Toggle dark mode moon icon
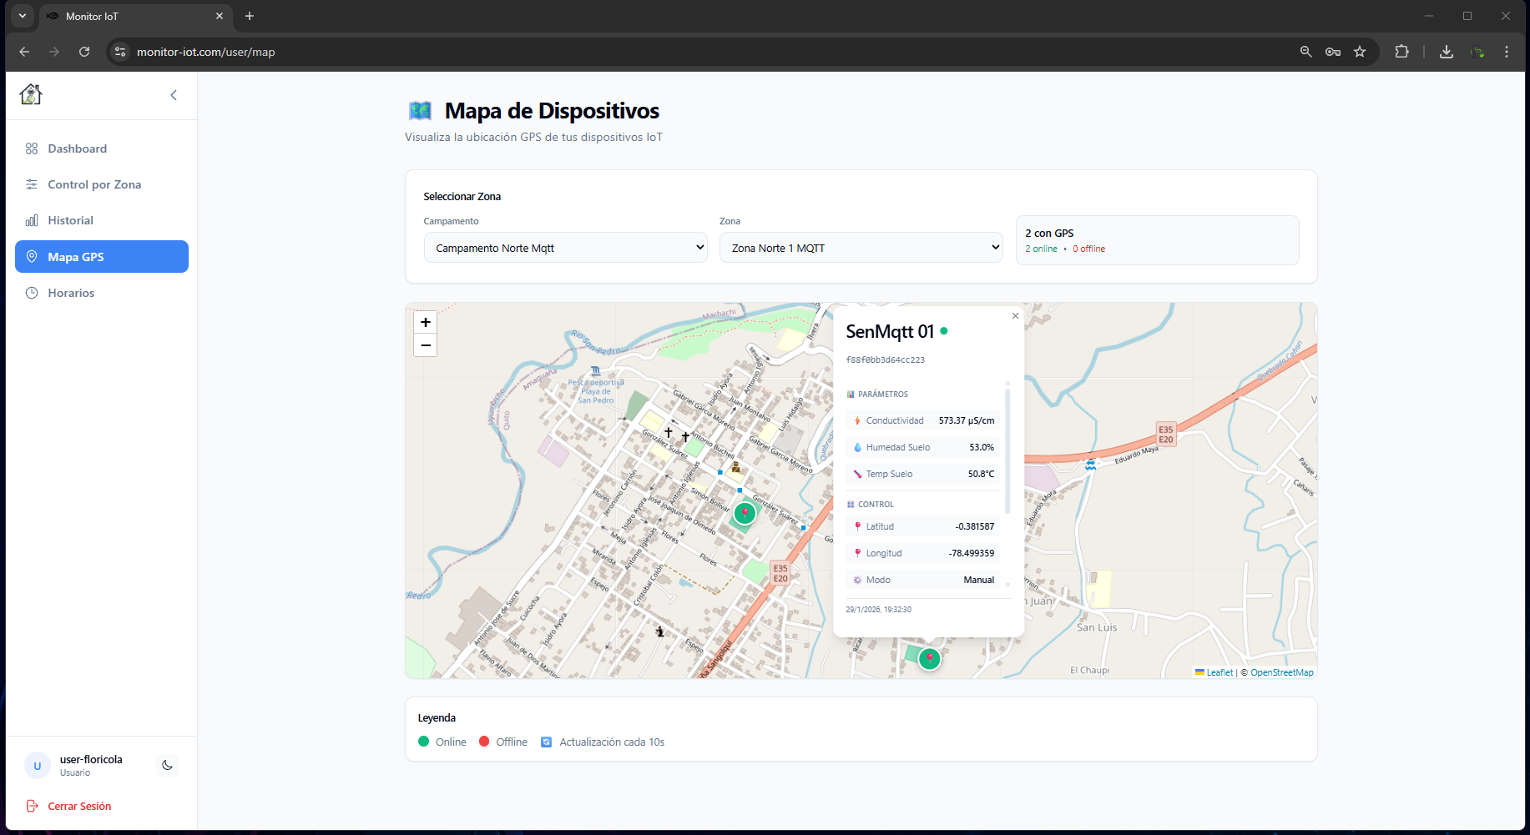1530x835 pixels. [x=167, y=765]
